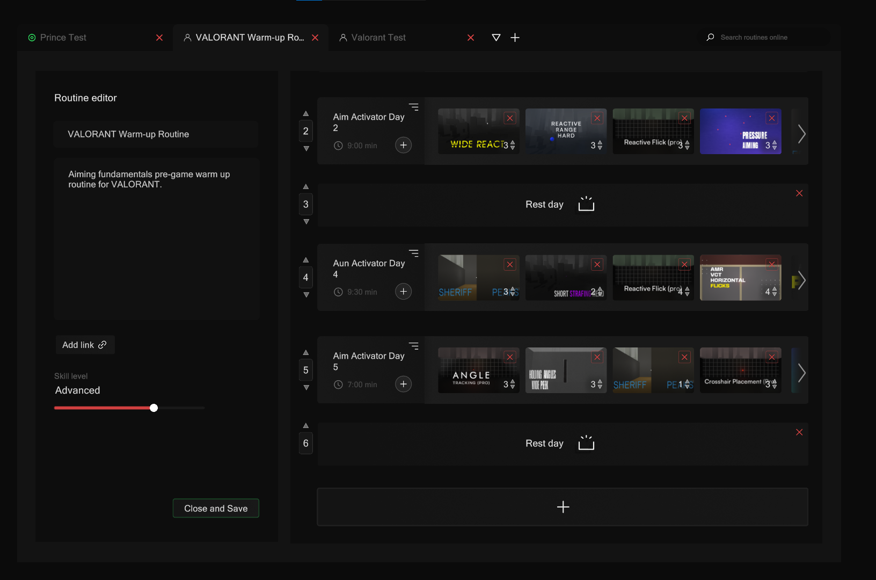Open new routine tab with plus icon
Image resolution: width=876 pixels, height=580 pixels.
[x=515, y=38]
